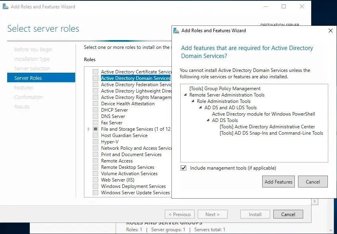Select the Hyper-V role label
The height and width of the screenshot is (234, 337).
[x=110, y=142]
